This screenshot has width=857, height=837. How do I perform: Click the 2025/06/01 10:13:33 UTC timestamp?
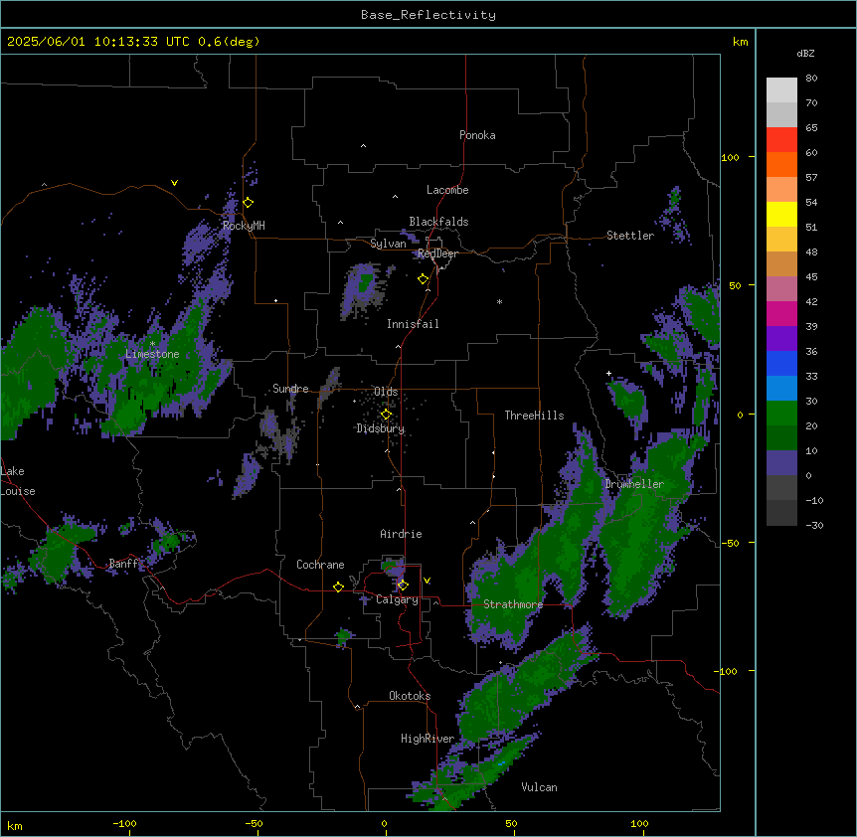[98, 42]
